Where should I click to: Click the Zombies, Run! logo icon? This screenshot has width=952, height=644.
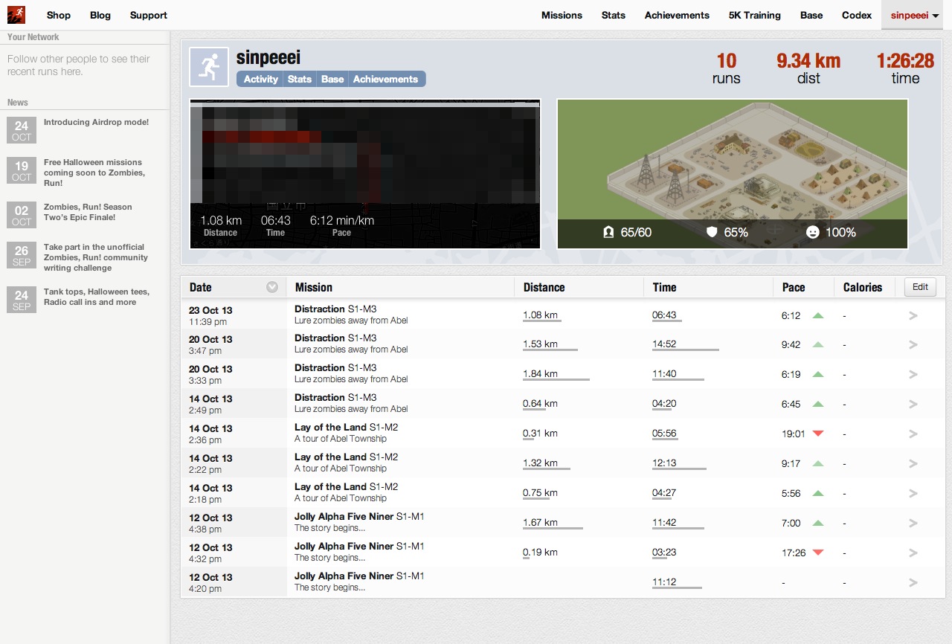(16, 15)
